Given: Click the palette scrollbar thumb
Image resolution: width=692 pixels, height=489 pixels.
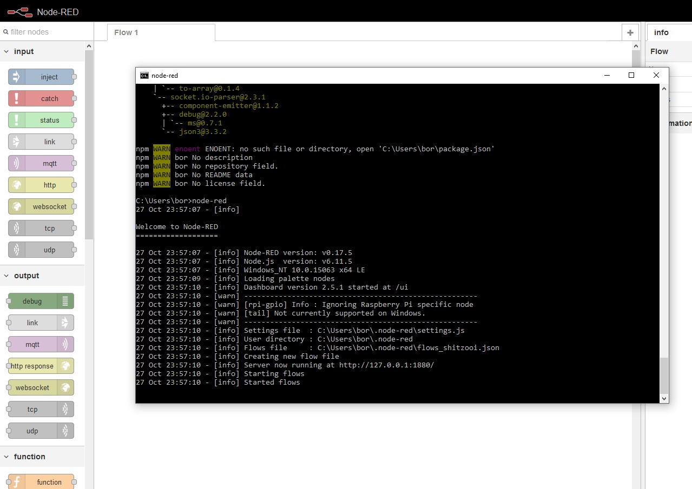Looking at the screenshot, I should (x=89, y=145).
